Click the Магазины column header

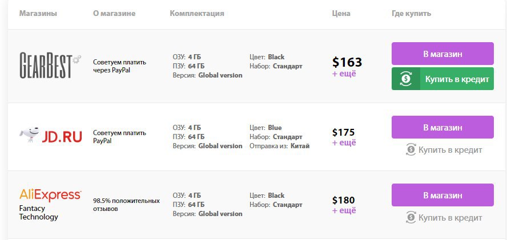(x=38, y=14)
